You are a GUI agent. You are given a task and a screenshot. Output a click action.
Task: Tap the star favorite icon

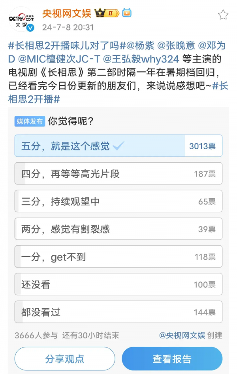coord(223,15)
